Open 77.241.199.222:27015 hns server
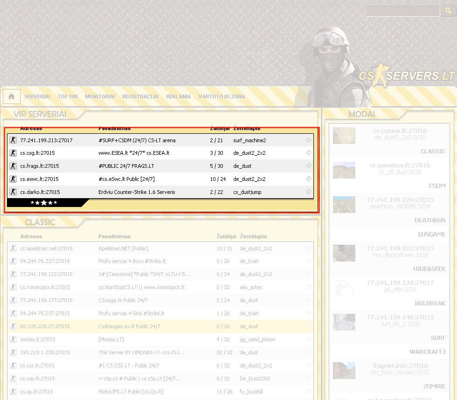The width and height of the screenshot is (457, 400). [400, 248]
